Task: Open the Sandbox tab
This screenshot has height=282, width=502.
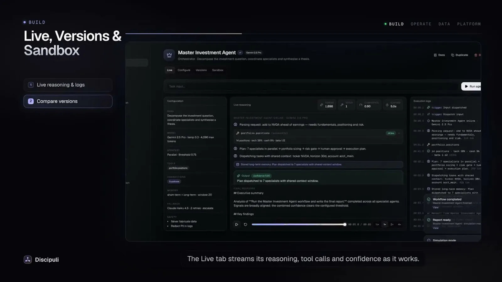Action: point(217,70)
